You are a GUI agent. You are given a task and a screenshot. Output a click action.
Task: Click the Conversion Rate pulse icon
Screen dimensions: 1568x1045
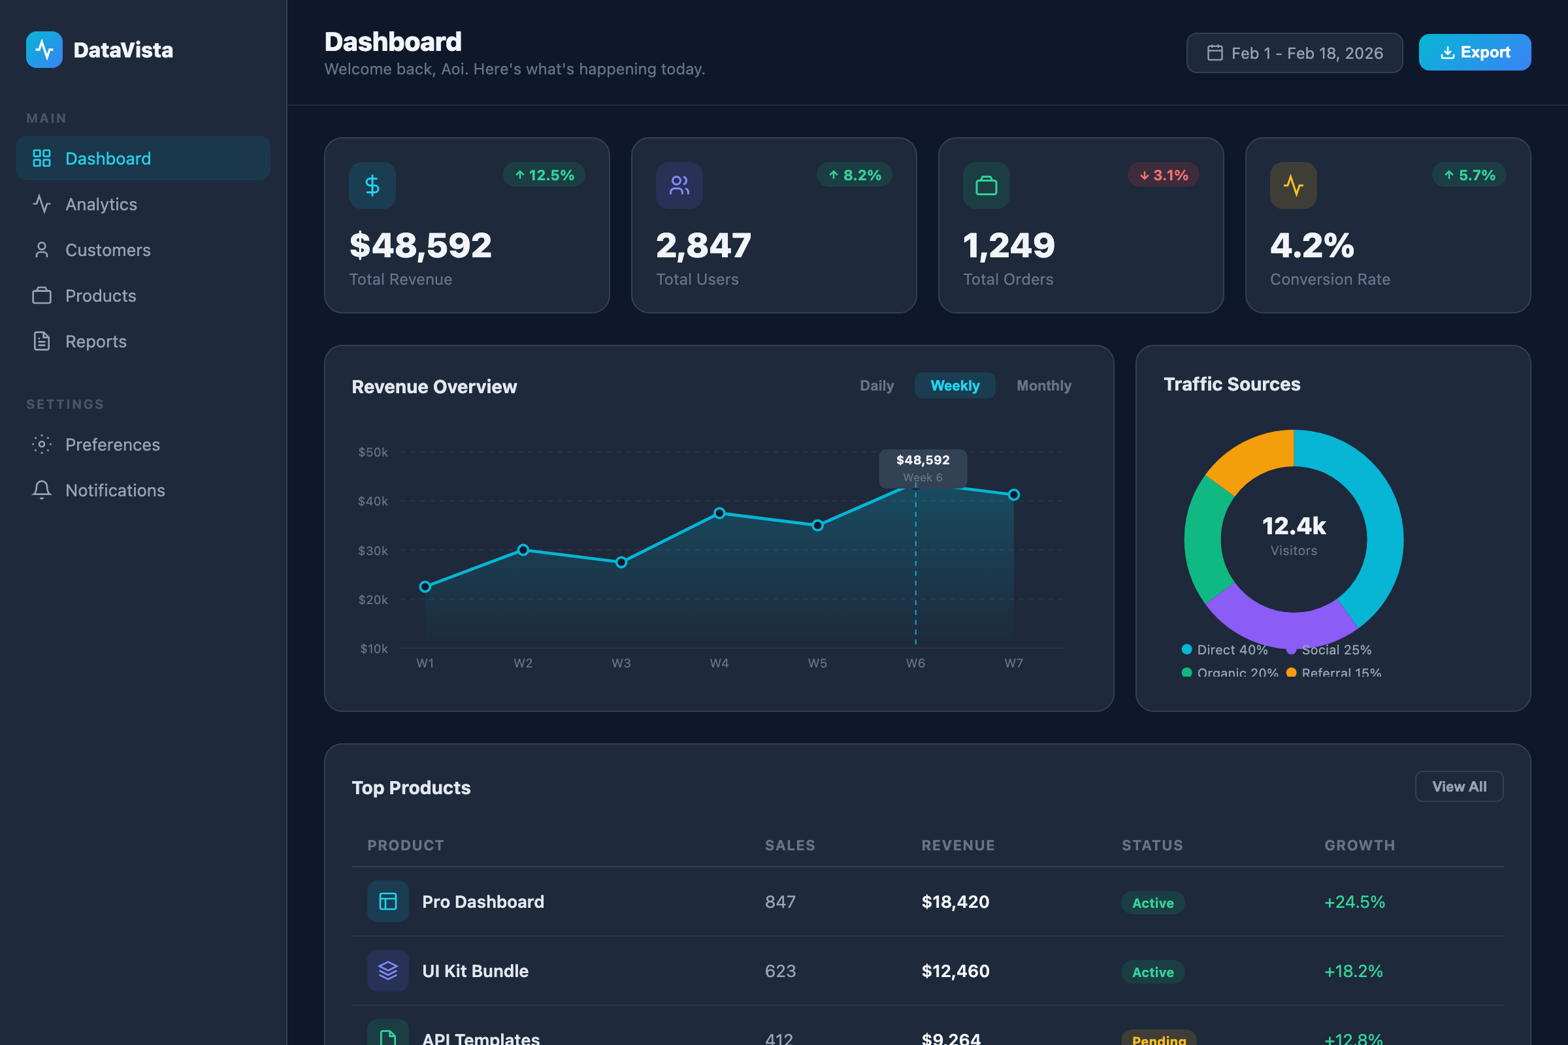tap(1293, 185)
